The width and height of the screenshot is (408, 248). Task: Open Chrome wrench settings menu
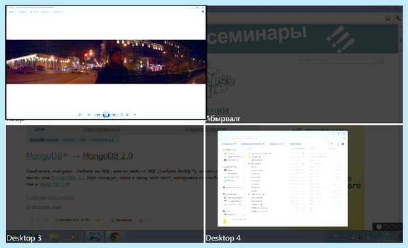(x=398, y=18)
